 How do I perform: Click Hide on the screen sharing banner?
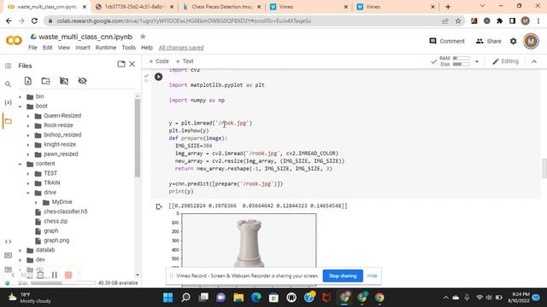pyautogui.click(x=372, y=275)
